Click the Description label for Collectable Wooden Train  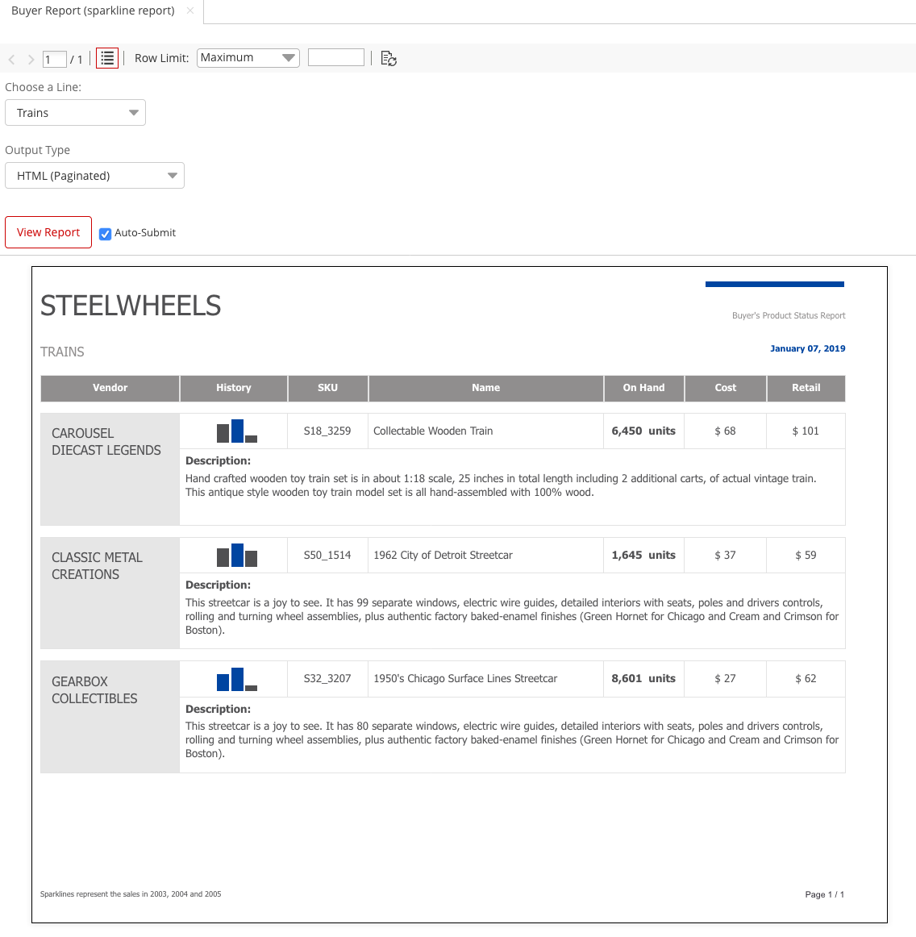[218, 460]
